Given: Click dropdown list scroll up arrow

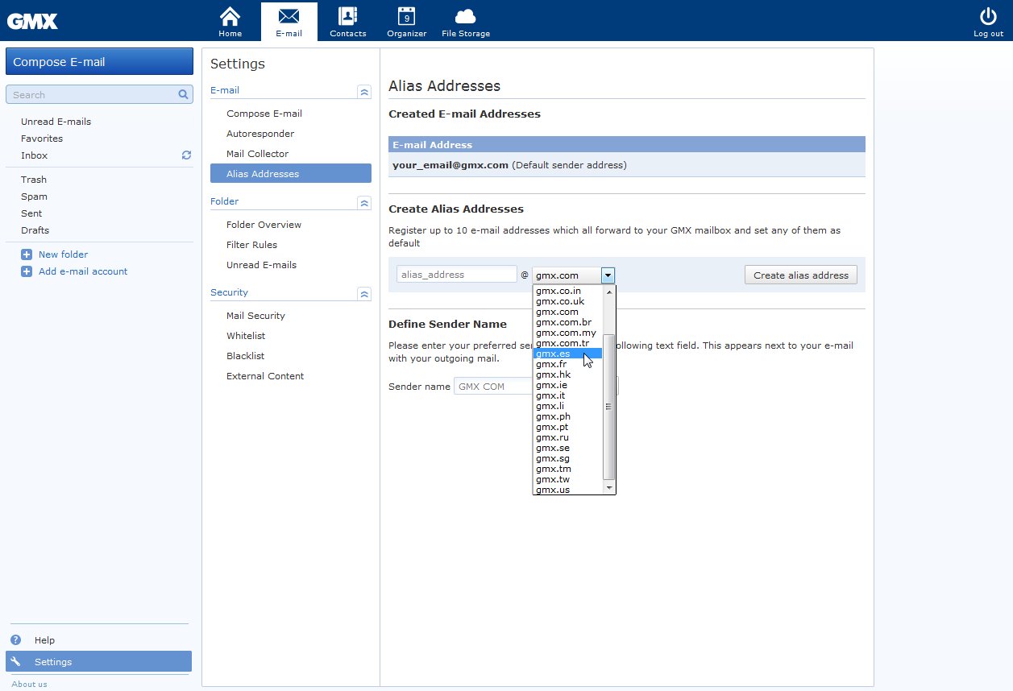Looking at the screenshot, I should 608,292.
